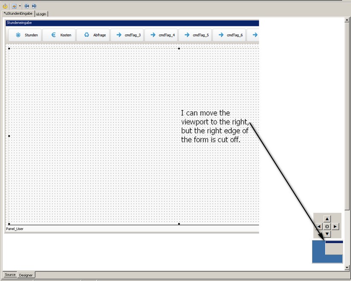Click the view designer code toolbar icon
Viewport: 351px width, 281px height.
(14, 6)
